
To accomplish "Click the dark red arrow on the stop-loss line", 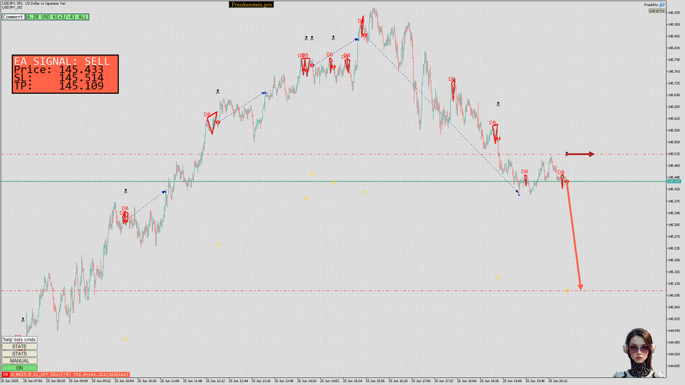I will [581, 154].
